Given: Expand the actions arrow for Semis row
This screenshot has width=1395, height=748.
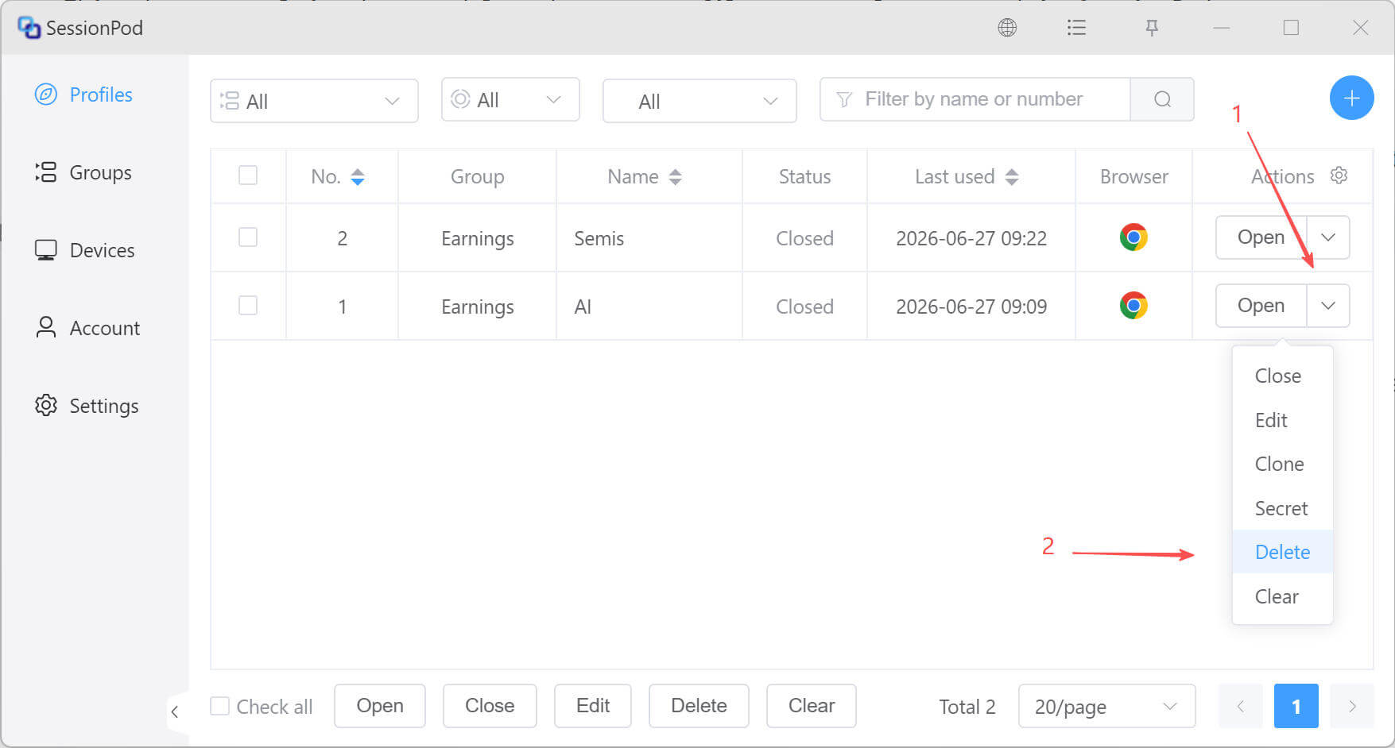Looking at the screenshot, I should 1328,237.
